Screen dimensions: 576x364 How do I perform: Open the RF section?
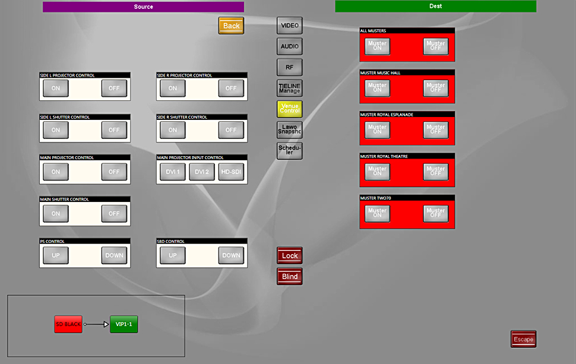[x=290, y=67]
